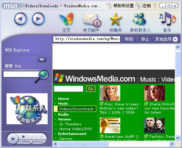Click the horizontal scrollbar thumb
This screenshot has width=182, height=148.
[x=84, y=144]
